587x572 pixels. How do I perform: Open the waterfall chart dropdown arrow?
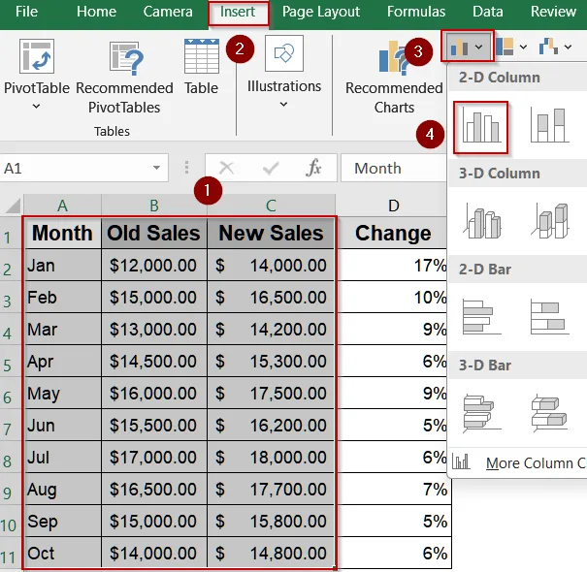568,48
